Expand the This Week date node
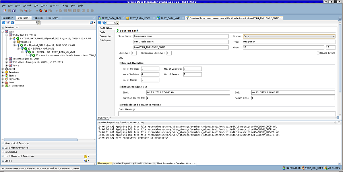This screenshot has height=172, width=343. coord(7,62)
